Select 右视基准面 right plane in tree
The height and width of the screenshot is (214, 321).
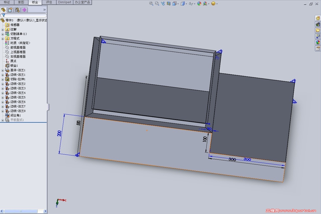click(x=18, y=56)
